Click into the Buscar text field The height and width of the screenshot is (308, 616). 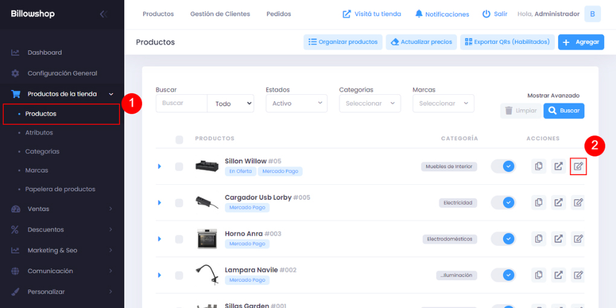coord(181,103)
